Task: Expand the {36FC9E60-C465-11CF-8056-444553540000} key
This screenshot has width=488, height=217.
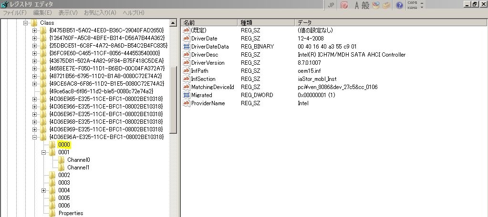Action: pos(34,53)
